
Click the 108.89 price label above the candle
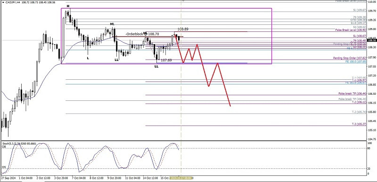183,29
